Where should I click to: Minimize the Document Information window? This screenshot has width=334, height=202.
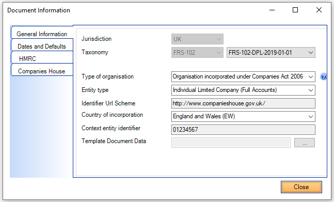click(272, 10)
